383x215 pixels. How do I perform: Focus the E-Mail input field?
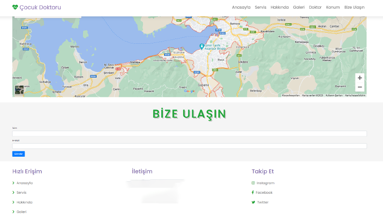pos(189,146)
